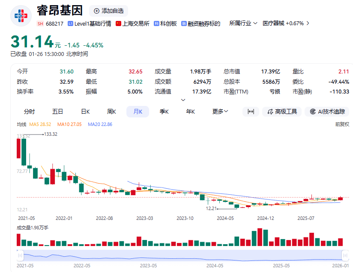Collapse the stats panel via chevron
Image resolution: width=353 pixels, height=272 pixels.
183,99
